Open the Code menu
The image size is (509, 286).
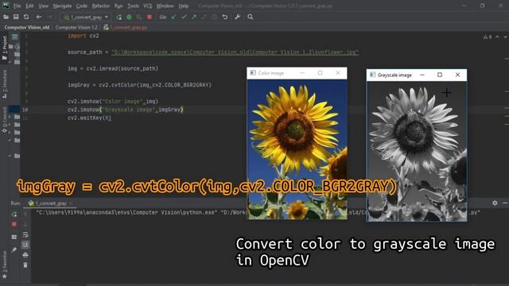(x=82, y=6)
